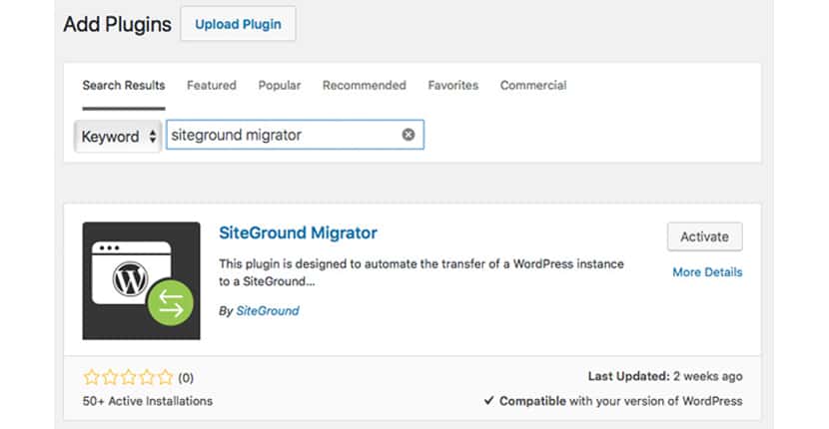Click the fifth rating star

point(166,377)
